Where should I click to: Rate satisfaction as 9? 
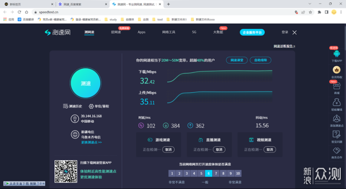[231, 173]
